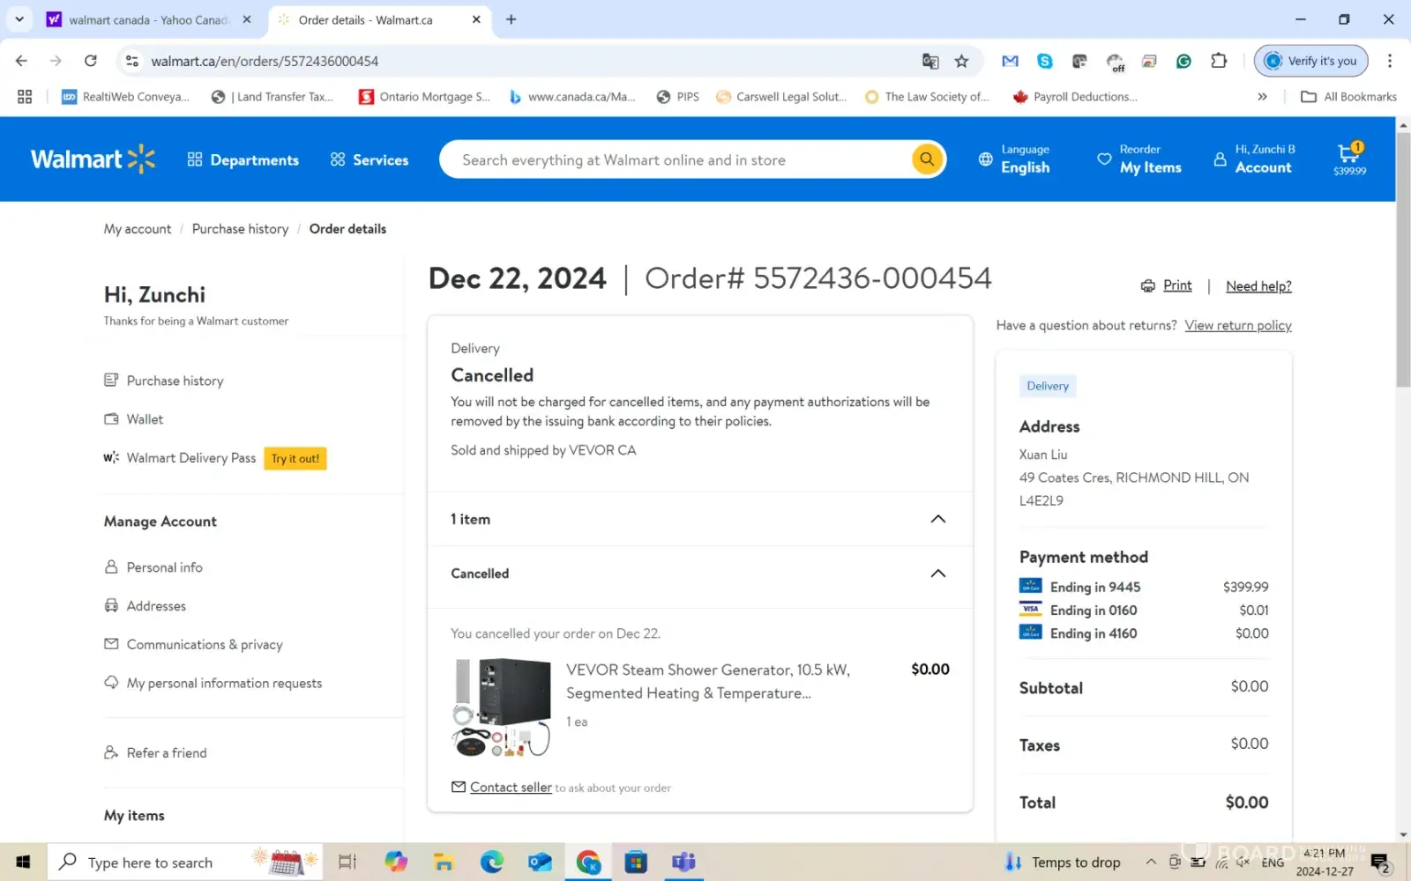Bookmark this page with the star icon
1411x881 pixels.
961,61
